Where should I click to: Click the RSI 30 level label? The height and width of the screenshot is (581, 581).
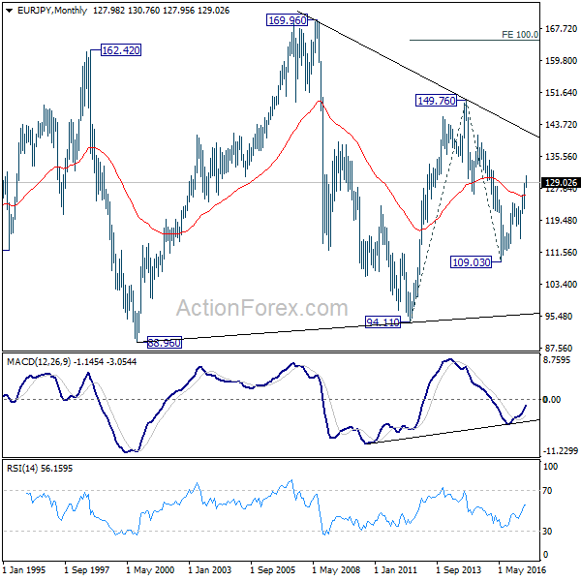pyautogui.click(x=548, y=532)
